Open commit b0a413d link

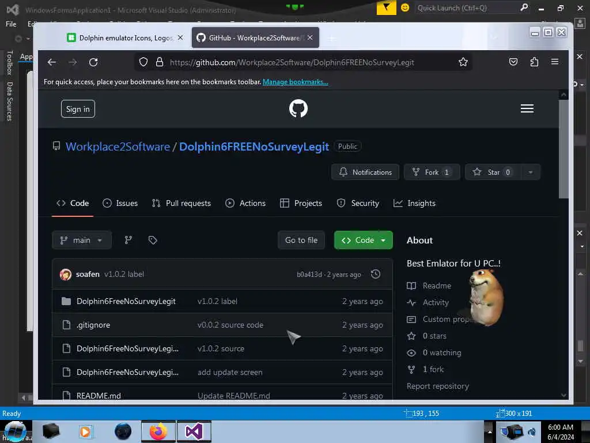click(309, 274)
